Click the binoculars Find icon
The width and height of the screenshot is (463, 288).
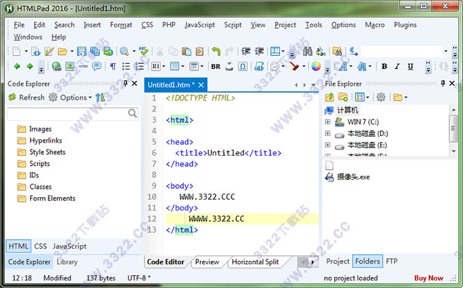pos(307,51)
